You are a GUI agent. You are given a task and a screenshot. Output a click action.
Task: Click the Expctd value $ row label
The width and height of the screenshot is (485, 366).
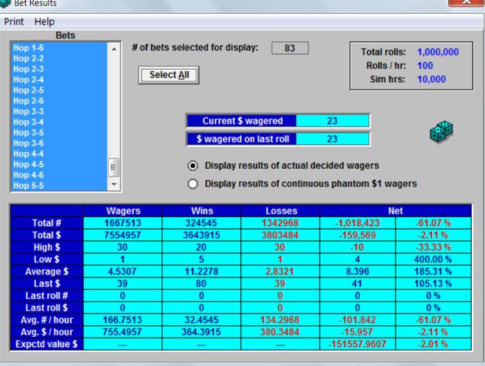coord(46,344)
